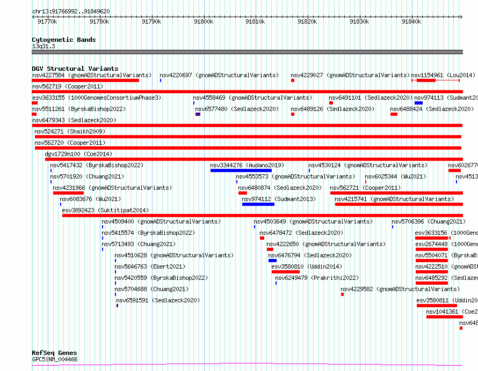The width and height of the screenshot is (478, 371).
Task: Click the chr13:91766992..91849620 coordinates text
Action: point(71,12)
